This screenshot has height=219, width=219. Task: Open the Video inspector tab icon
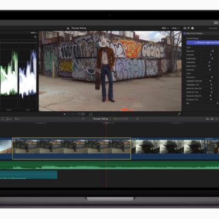point(185,28)
